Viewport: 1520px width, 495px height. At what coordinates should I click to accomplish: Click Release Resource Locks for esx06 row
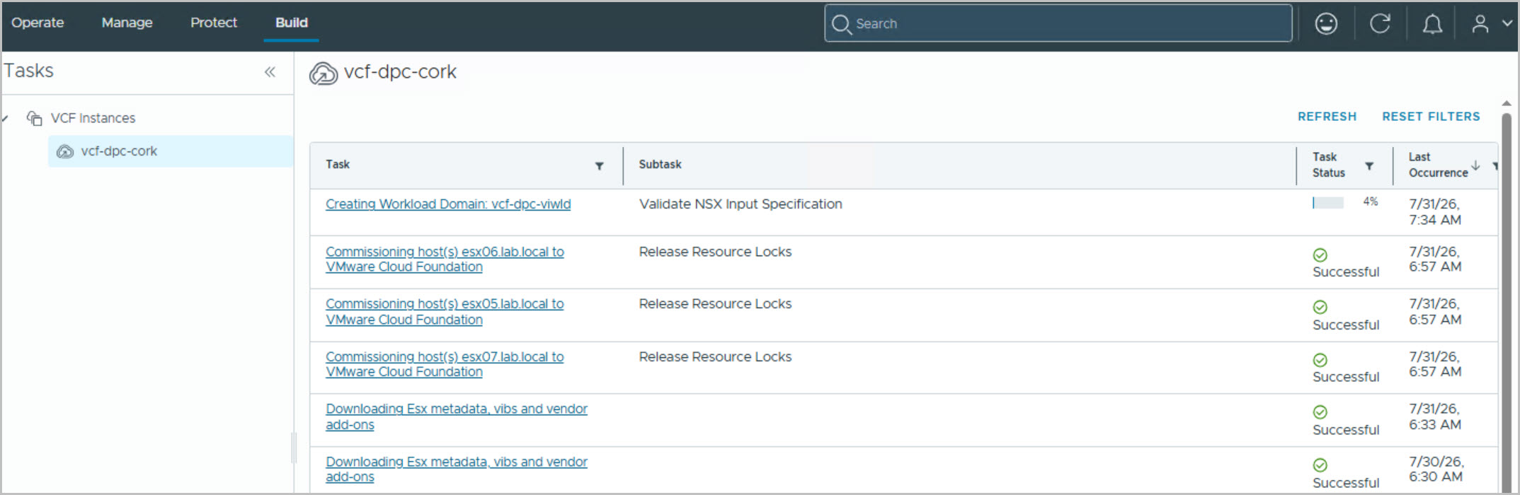715,252
